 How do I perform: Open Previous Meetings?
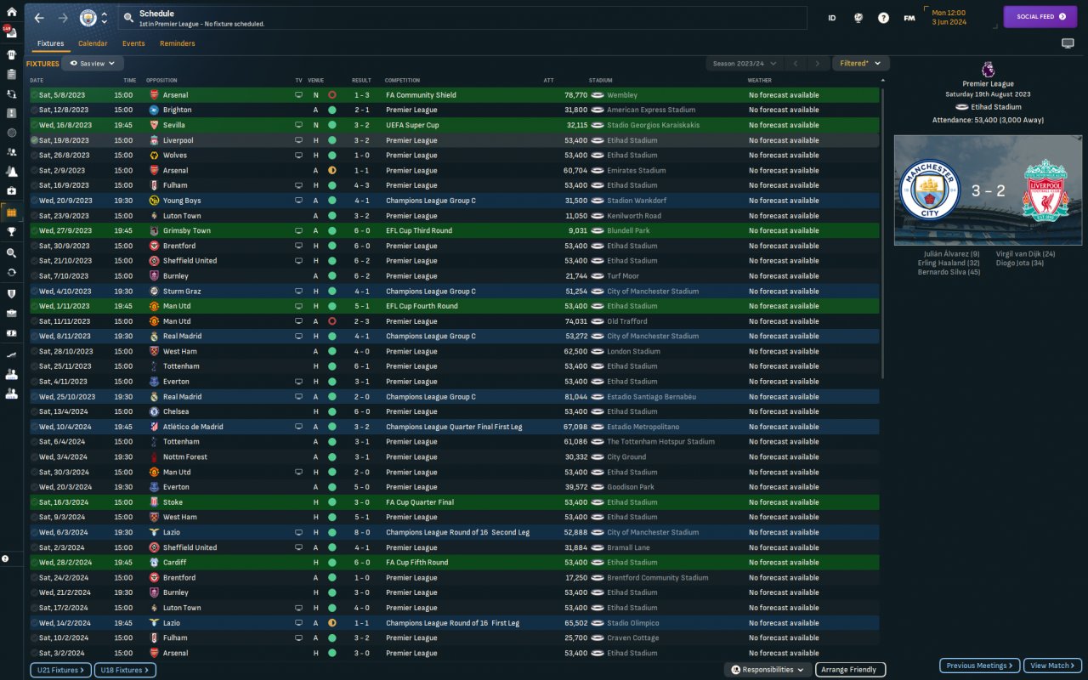[x=979, y=666]
